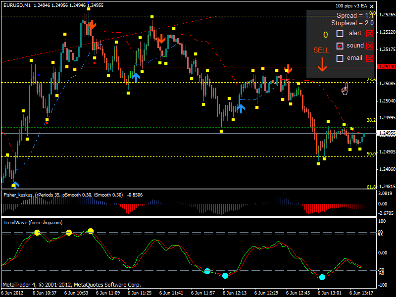Click the blue buy arrow at bottom-left chart start
The width and height of the screenshot is (396, 297).
pos(15,185)
